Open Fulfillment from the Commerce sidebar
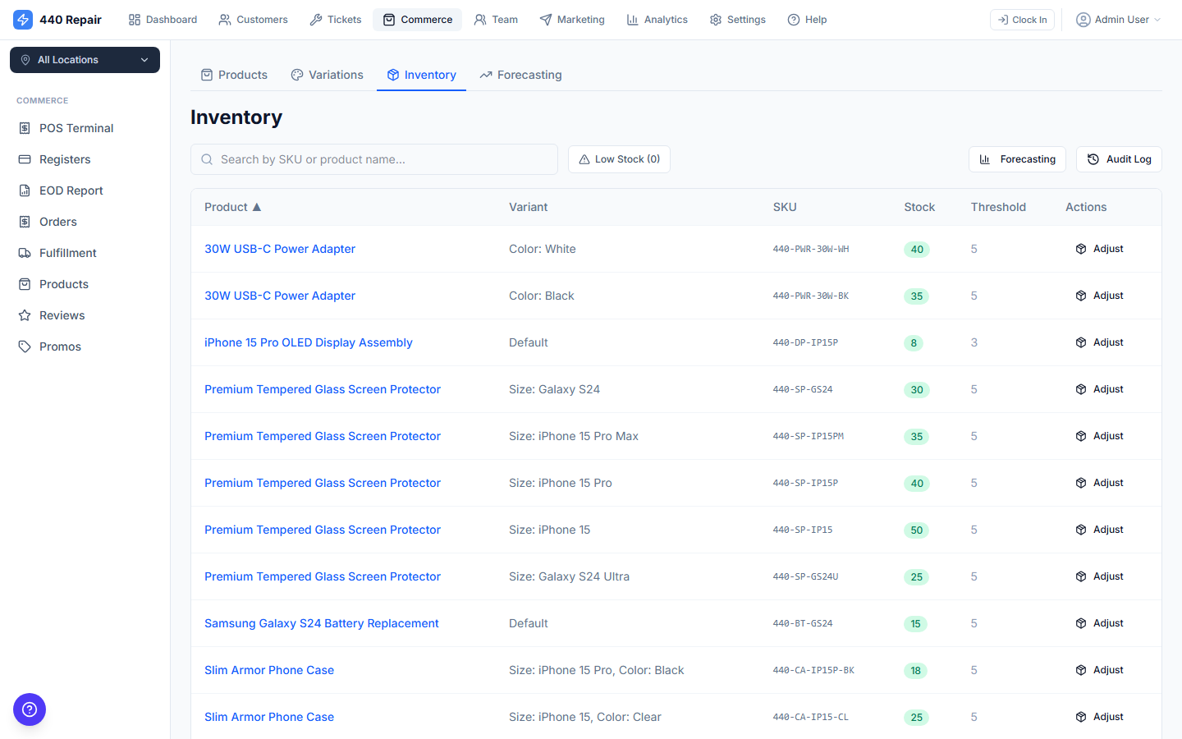This screenshot has height=739, width=1182. [69, 252]
